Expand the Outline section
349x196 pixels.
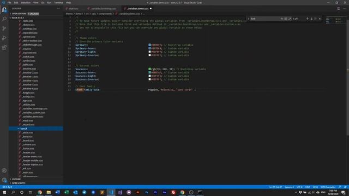[35, 179]
